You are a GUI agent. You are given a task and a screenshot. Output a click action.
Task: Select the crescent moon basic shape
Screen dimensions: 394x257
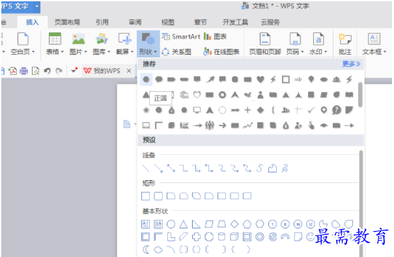(146, 249)
